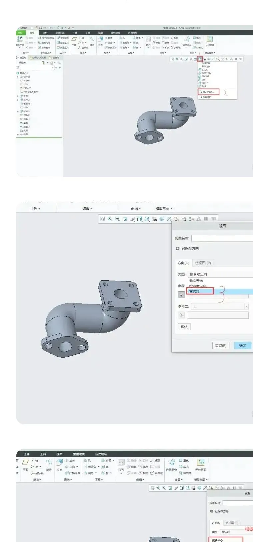Click Zoom Out icon in middle screenshot toolbar
Viewport: 253px width, 542px height.
click(117, 219)
